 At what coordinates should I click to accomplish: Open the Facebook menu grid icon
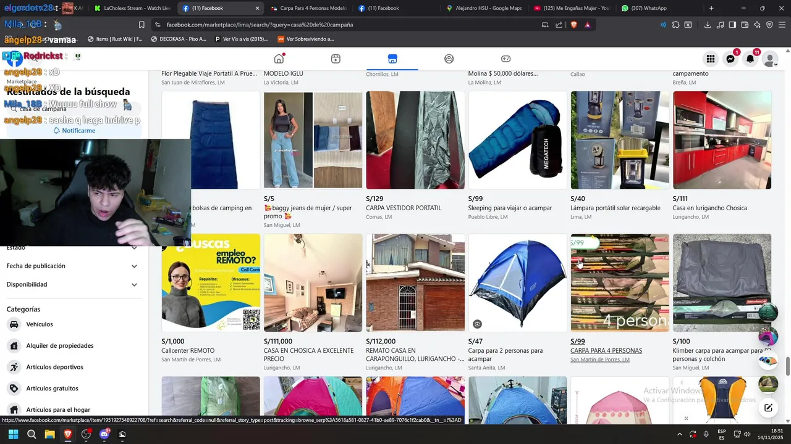[x=711, y=59]
